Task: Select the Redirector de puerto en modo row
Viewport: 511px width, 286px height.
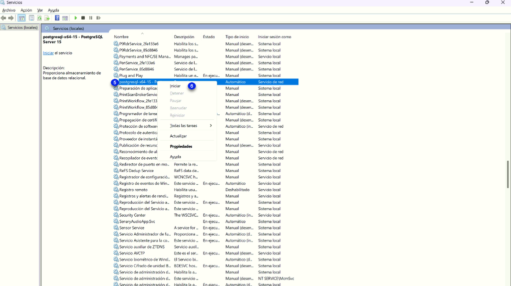Action: 206,164
